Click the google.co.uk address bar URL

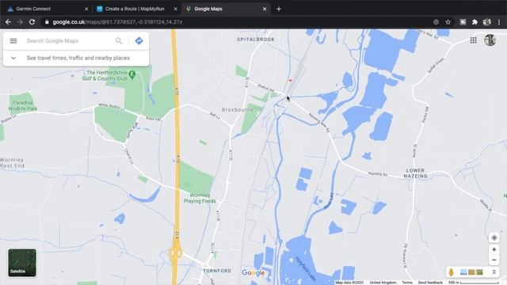(x=117, y=22)
